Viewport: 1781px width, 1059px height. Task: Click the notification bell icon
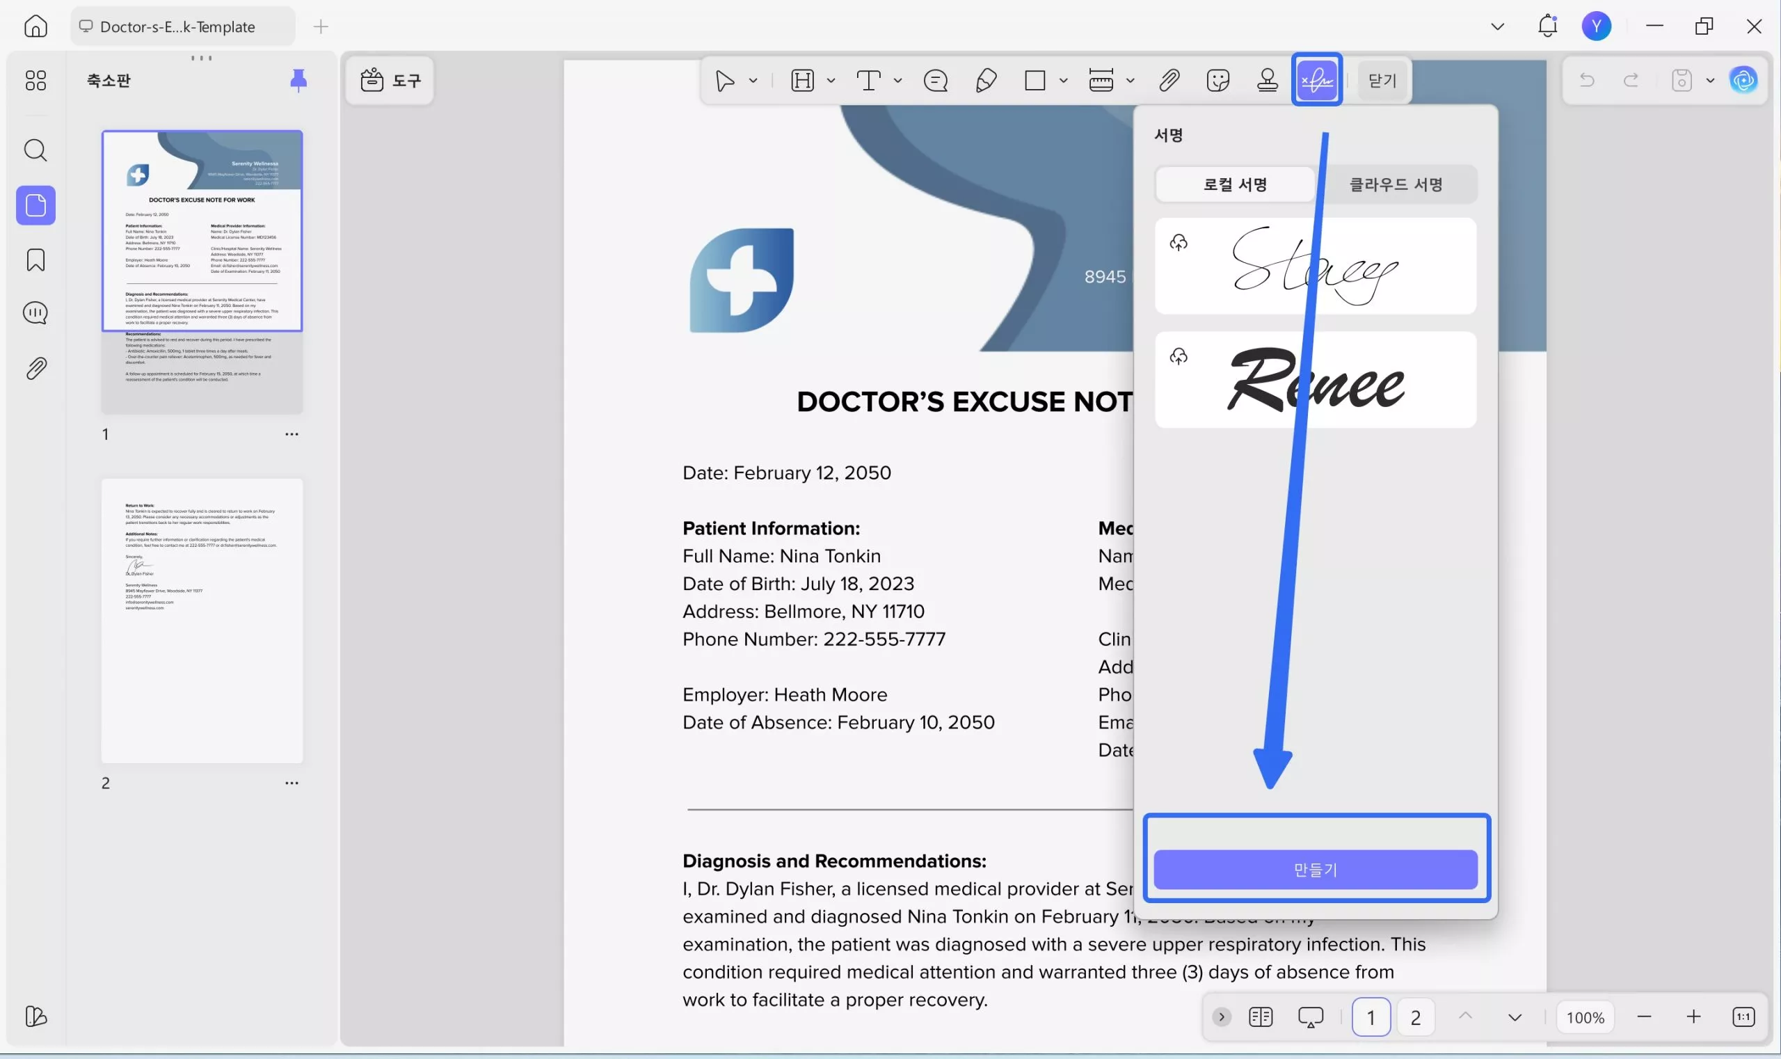pyautogui.click(x=1547, y=26)
